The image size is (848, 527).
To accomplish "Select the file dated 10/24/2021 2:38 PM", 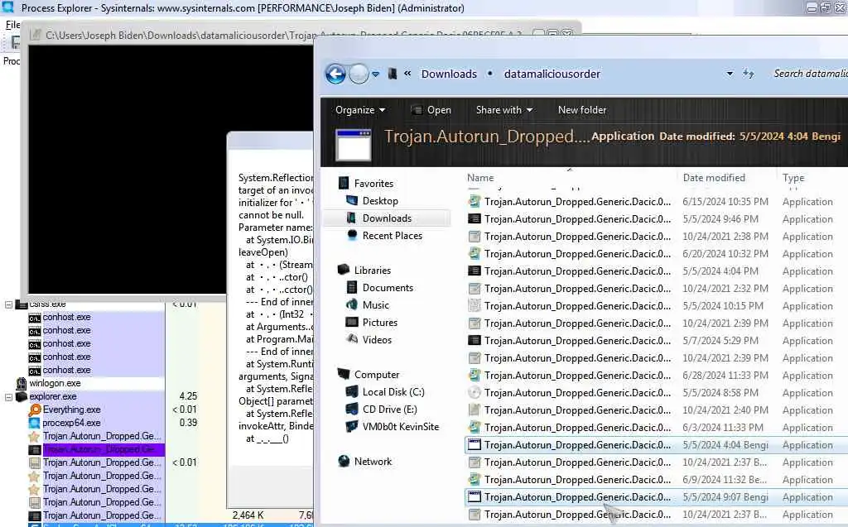I will [x=656, y=237].
